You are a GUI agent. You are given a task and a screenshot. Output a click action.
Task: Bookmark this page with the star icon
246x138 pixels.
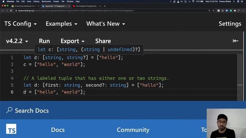click(x=213, y=11)
